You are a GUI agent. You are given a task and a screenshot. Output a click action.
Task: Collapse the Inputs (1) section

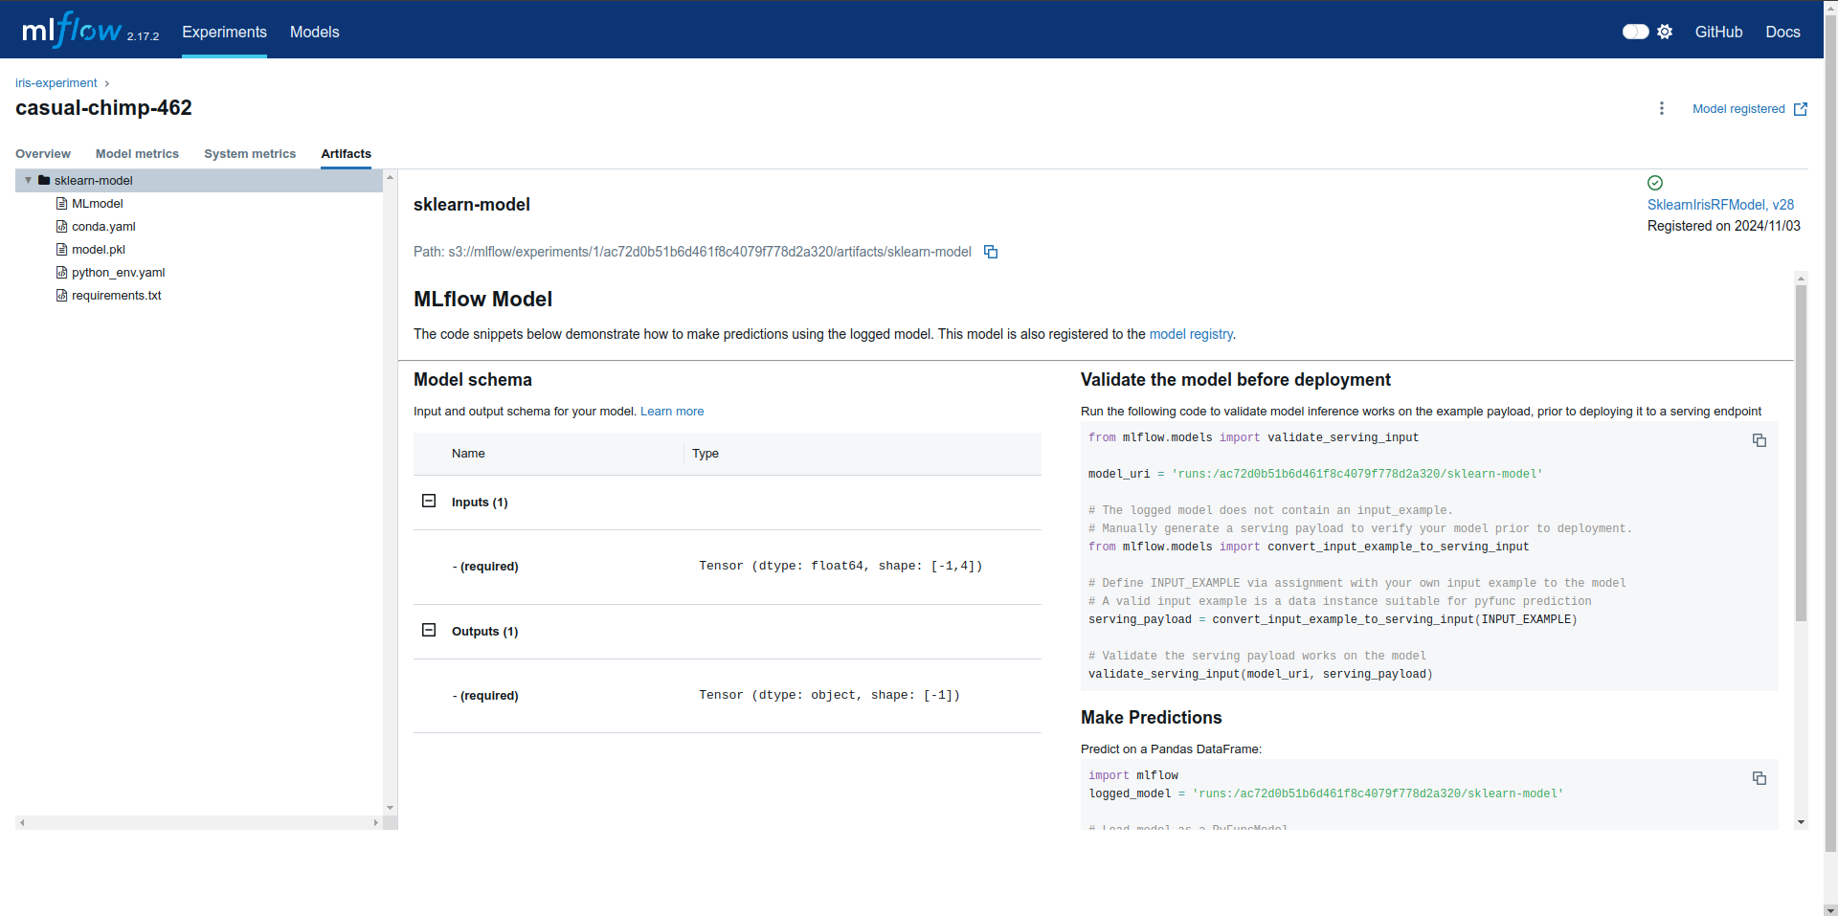coord(429,501)
